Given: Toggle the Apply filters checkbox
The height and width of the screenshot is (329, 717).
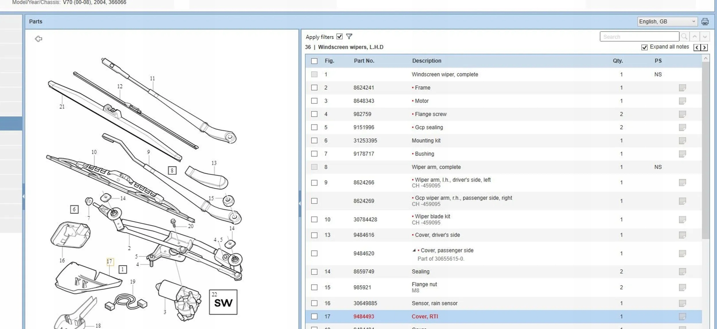Looking at the screenshot, I should (x=340, y=37).
